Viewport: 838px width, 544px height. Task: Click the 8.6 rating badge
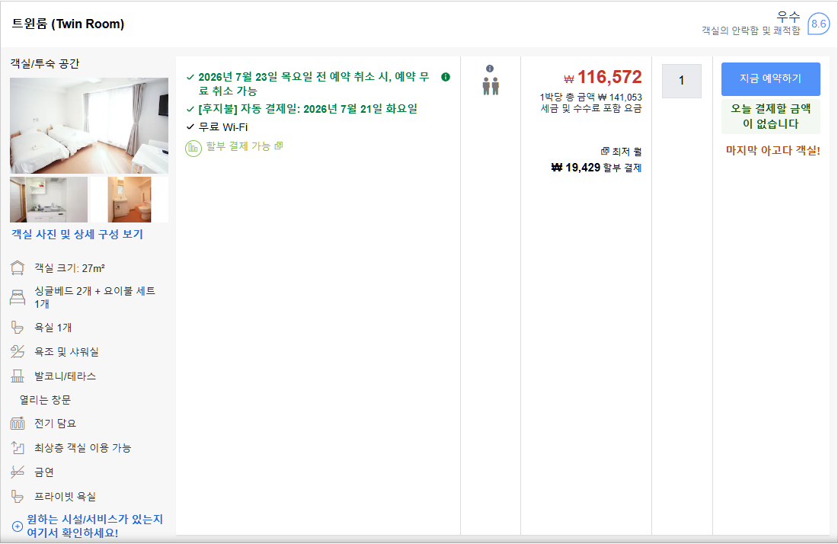(818, 24)
